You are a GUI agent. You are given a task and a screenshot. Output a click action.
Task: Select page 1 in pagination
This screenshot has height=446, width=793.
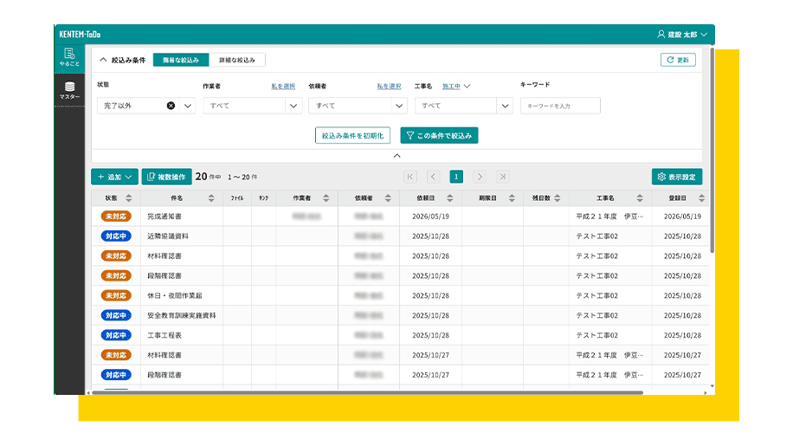(456, 177)
